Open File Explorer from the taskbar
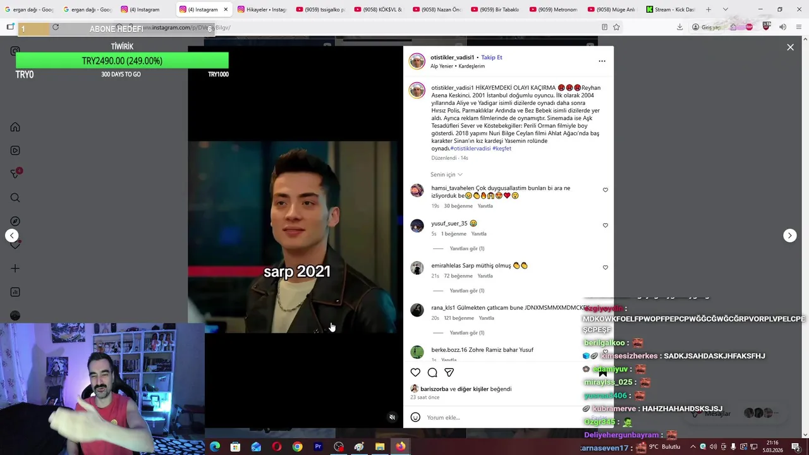Screen dimensions: 809x455 click(x=380, y=447)
